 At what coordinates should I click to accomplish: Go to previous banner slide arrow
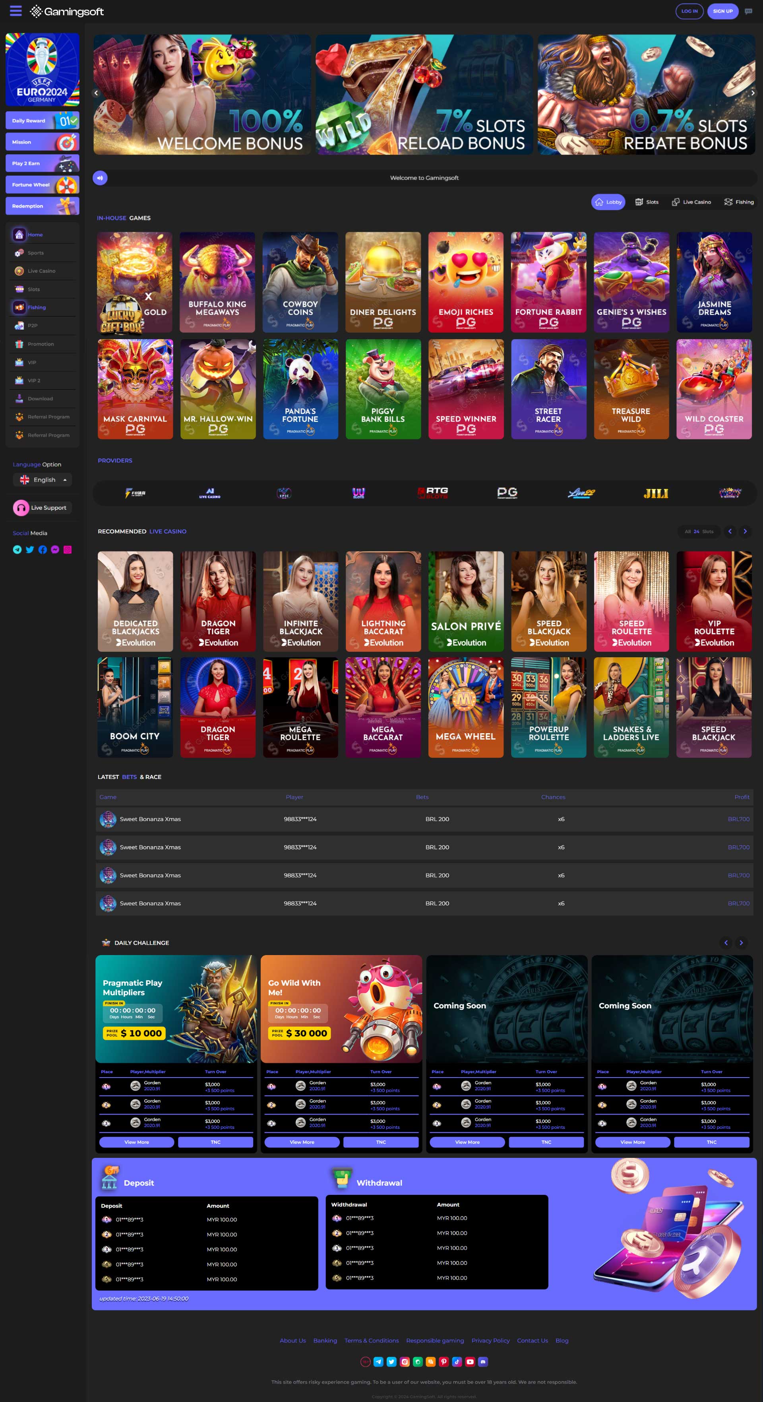(x=96, y=93)
